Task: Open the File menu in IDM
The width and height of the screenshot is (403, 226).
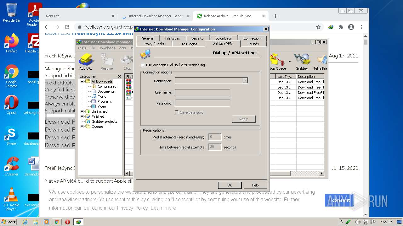Action: tap(92, 48)
